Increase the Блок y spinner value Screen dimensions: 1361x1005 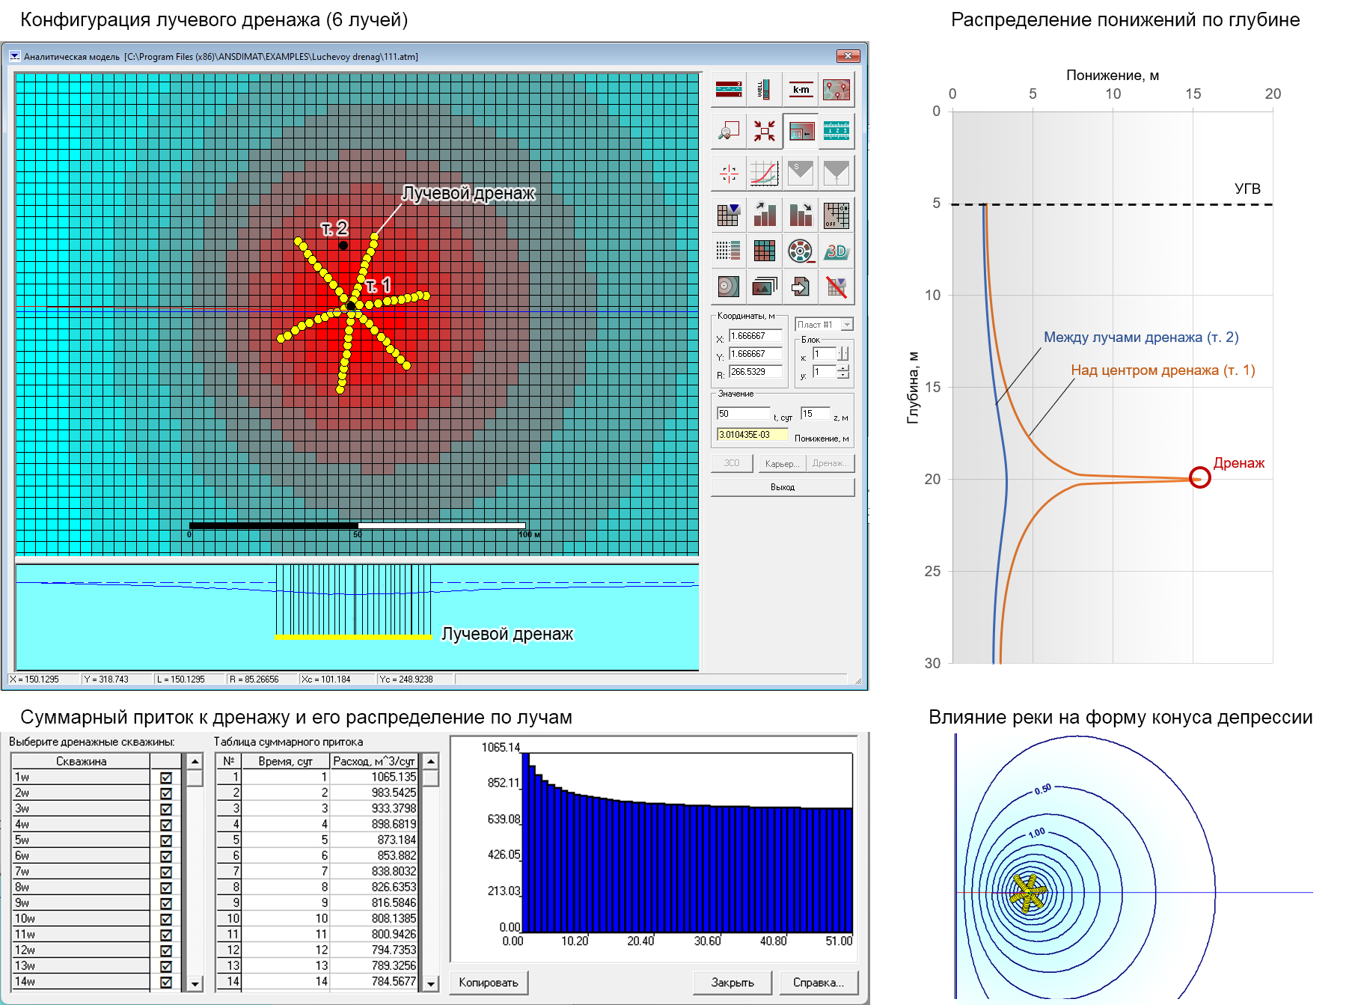(843, 368)
